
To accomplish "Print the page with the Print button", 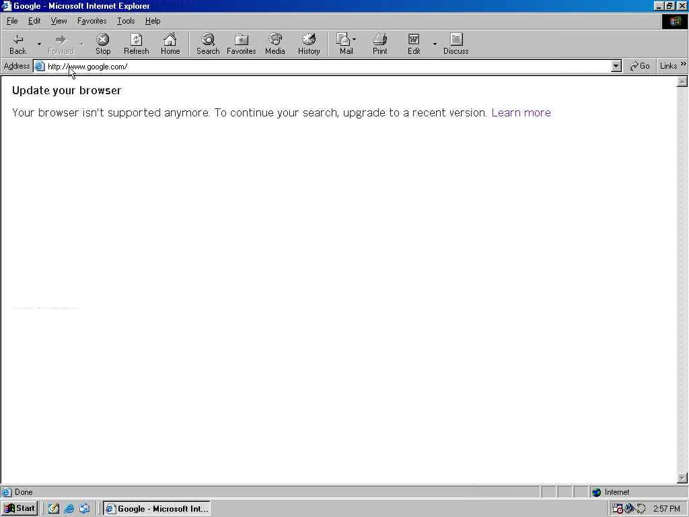I will (380, 44).
